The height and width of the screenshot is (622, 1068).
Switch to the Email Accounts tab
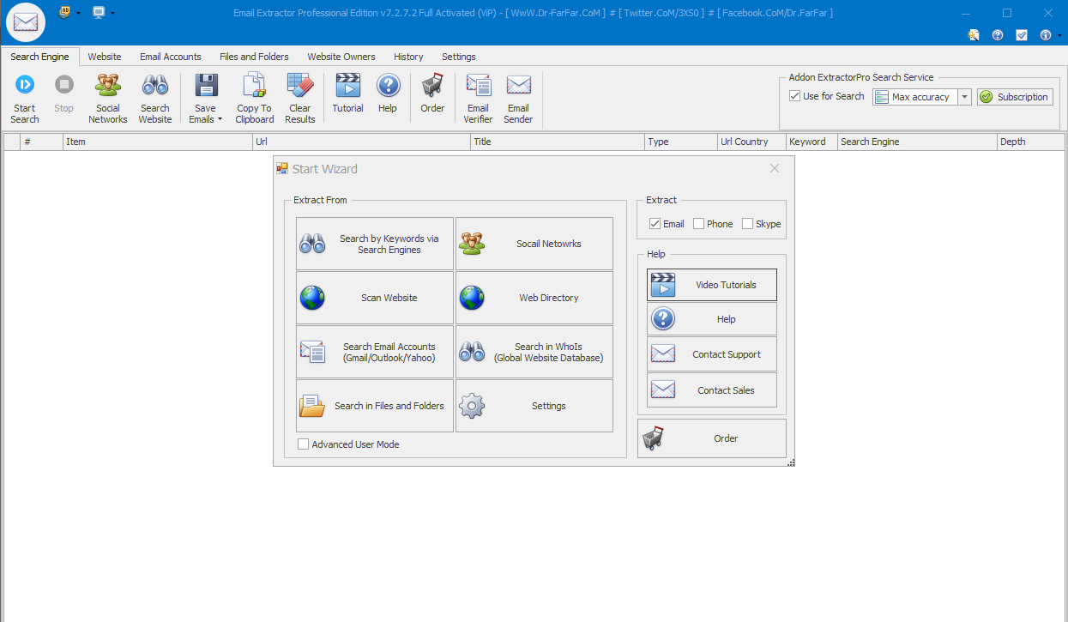(171, 57)
